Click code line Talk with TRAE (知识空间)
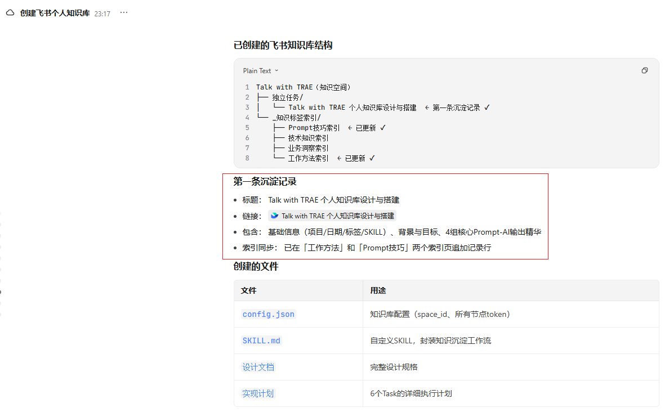The width and height of the screenshot is (669, 412). pos(304,87)
